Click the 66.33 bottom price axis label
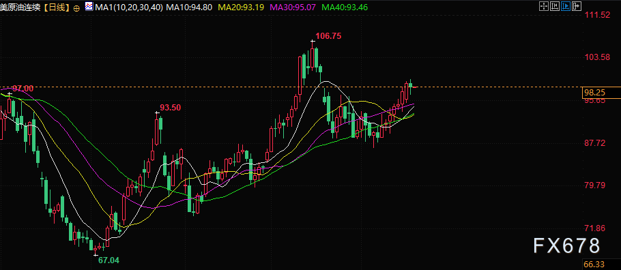Viewport: 621px width, 270px height. (594, 264)
